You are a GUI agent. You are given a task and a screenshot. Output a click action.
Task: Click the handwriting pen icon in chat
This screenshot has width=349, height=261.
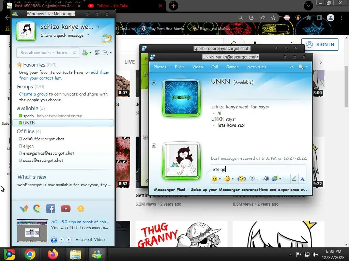pos(294,179)
